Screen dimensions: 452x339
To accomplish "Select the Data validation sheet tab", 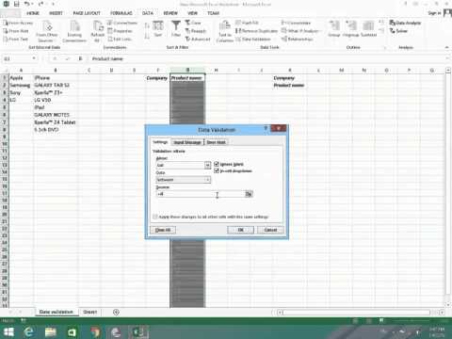I will (x=56, y=312).
